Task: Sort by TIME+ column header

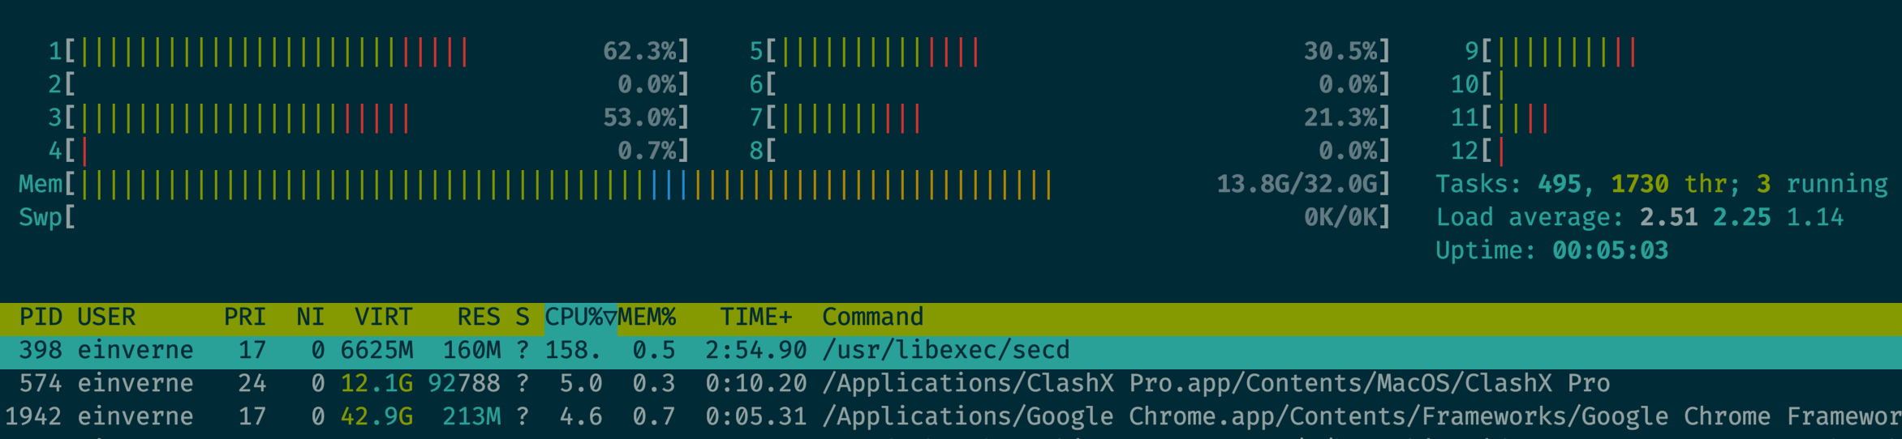Action: pyautogui.click(x=755, y=317)
